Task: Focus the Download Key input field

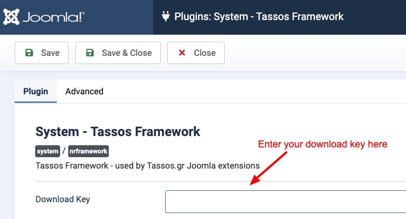Action: (x=286, y=202)
